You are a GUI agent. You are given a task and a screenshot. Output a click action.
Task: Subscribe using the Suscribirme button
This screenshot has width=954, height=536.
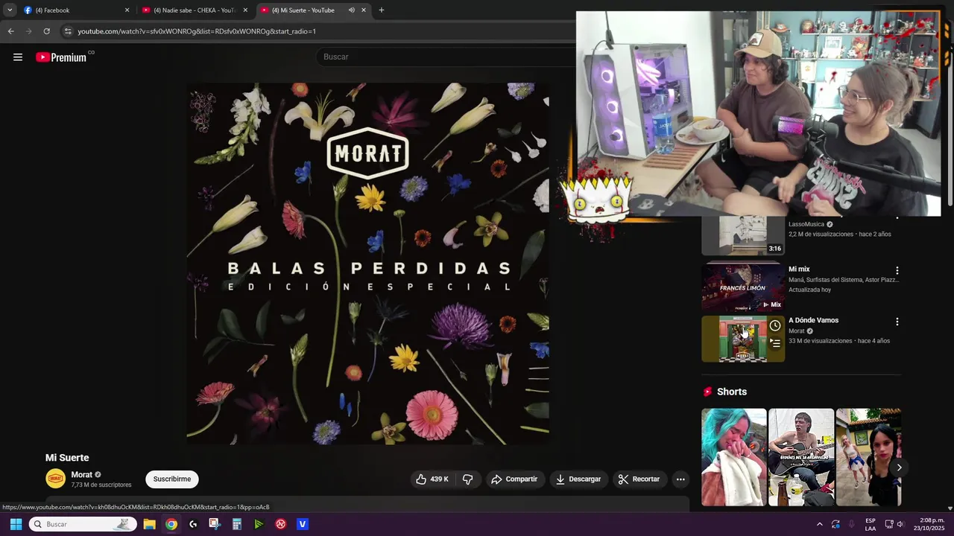point(172,479)
